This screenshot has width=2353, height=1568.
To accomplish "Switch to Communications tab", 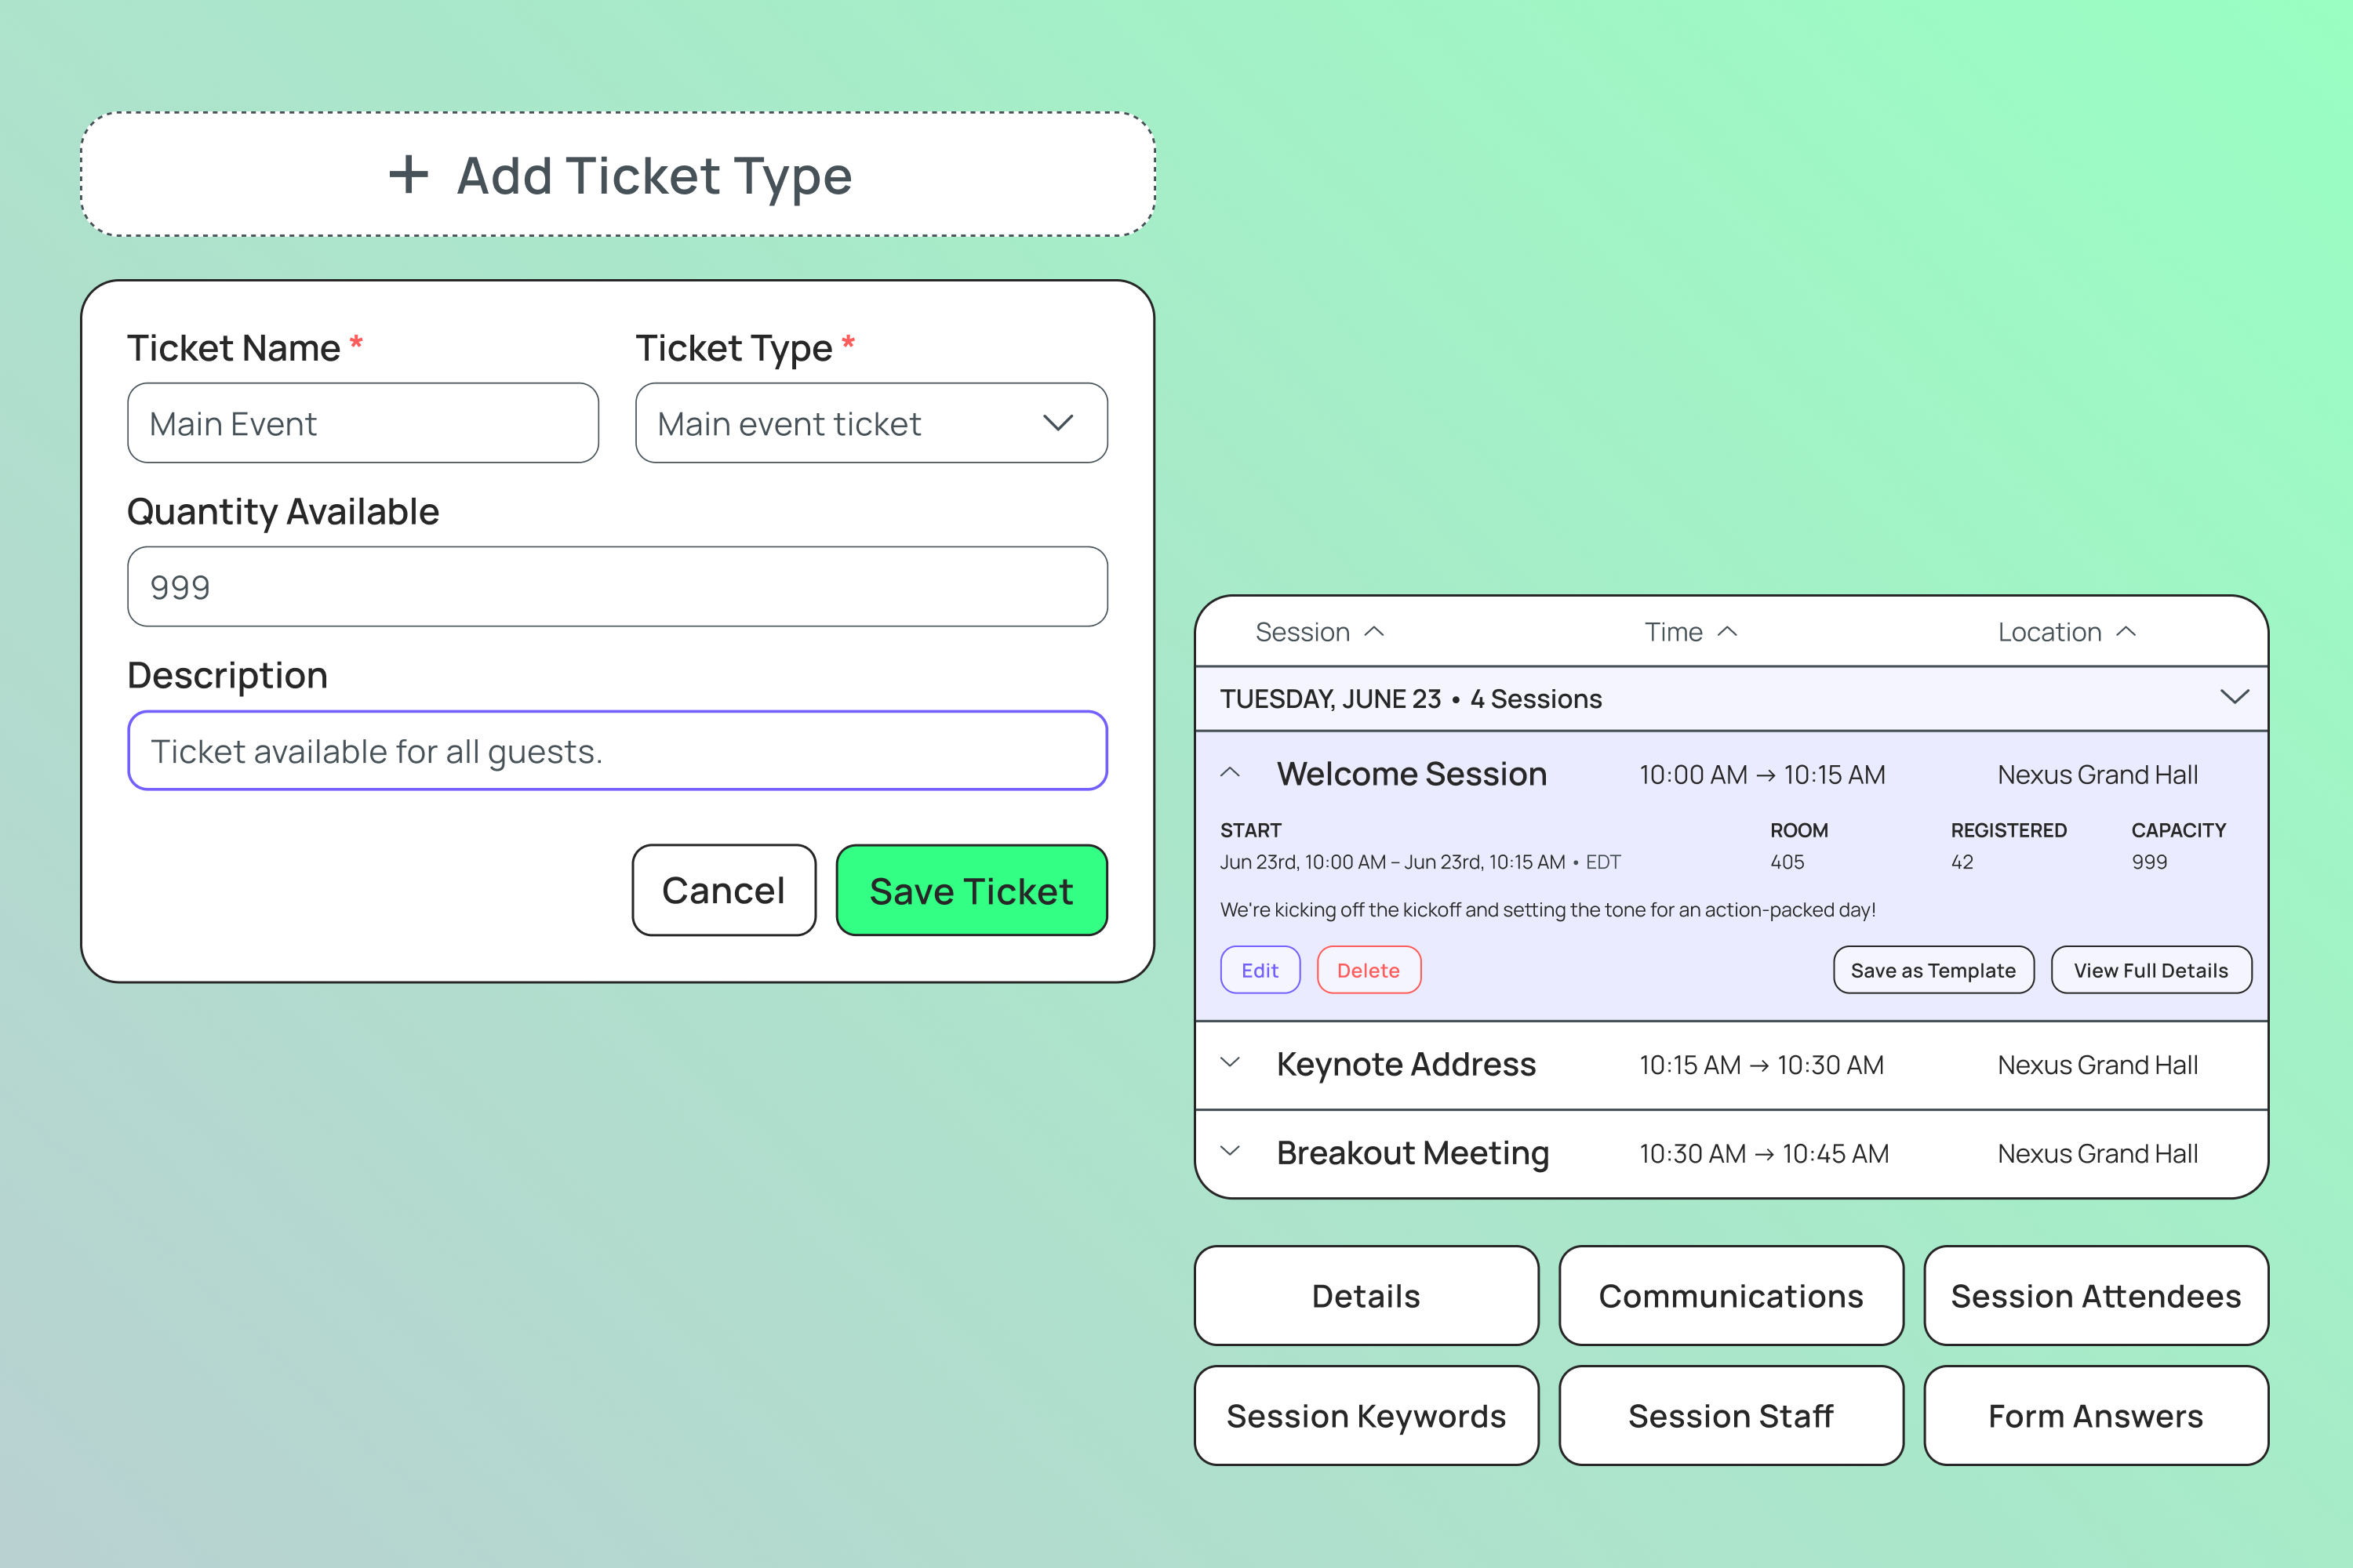I will click(x=1731, y=1296).
